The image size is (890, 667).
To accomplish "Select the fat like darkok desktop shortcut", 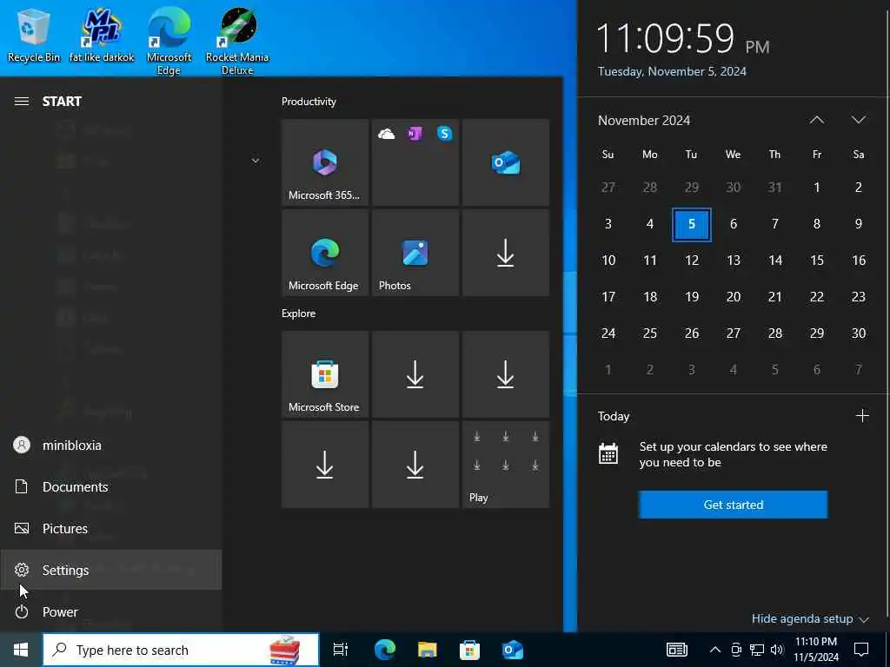I will click(102, 35).
